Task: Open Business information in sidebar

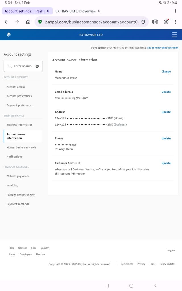Action: click(x=19, y=125)
